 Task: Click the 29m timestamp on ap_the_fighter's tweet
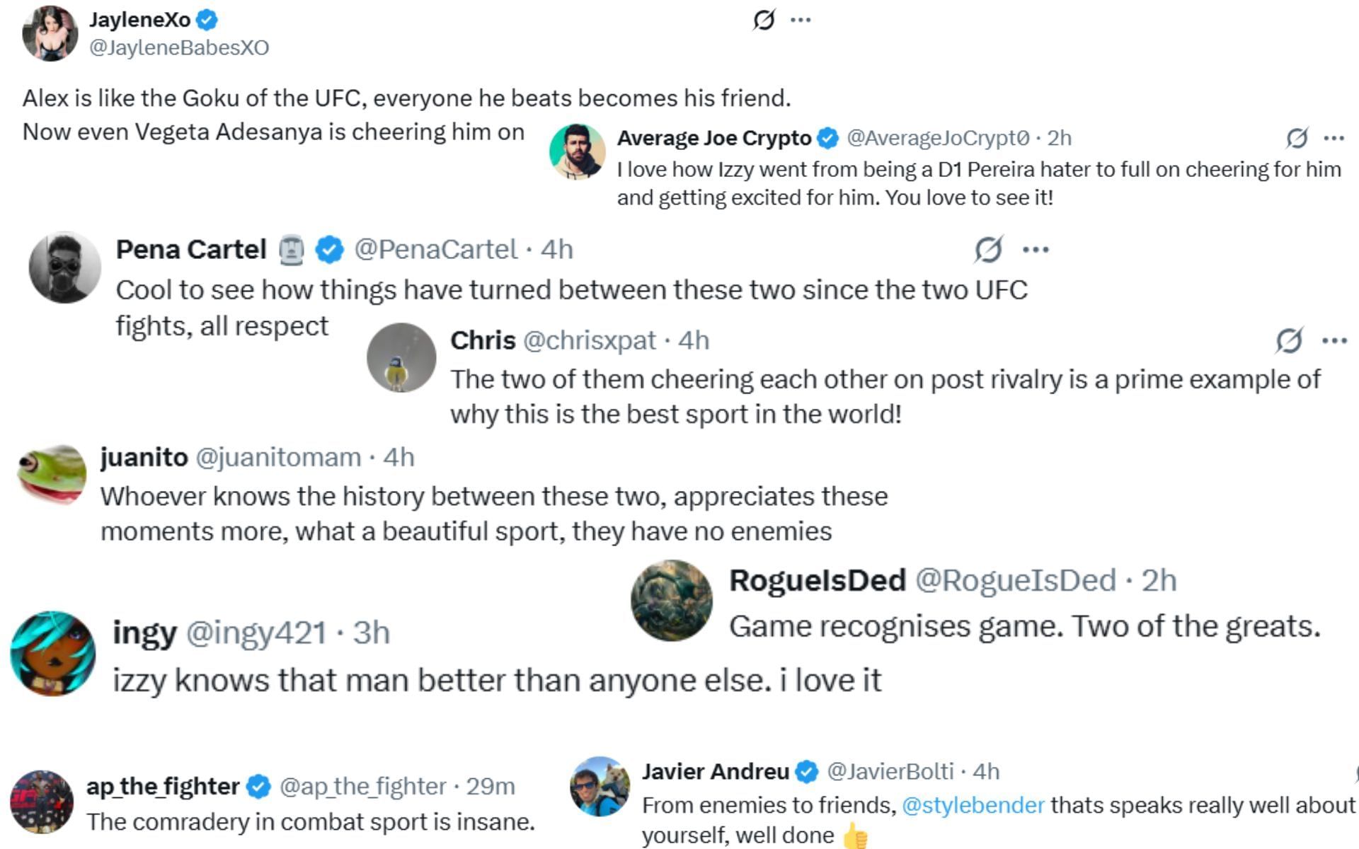coord(490,786)
